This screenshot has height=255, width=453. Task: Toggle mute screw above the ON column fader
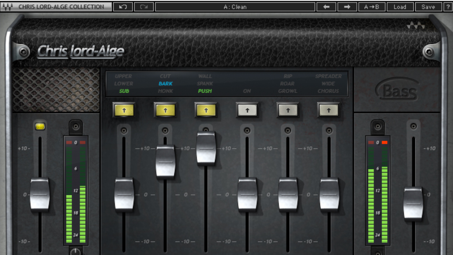coord(247,130)
